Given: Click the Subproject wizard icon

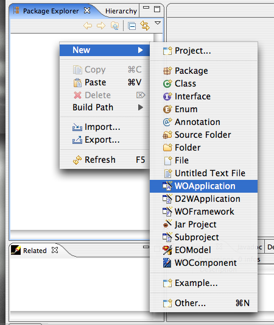Looking at the screenshot, I should pos(167,237).
